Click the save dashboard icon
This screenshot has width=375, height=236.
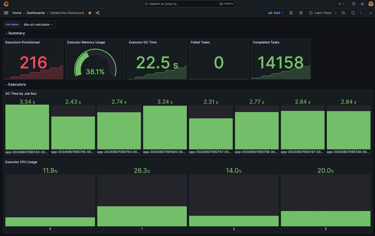291,13
